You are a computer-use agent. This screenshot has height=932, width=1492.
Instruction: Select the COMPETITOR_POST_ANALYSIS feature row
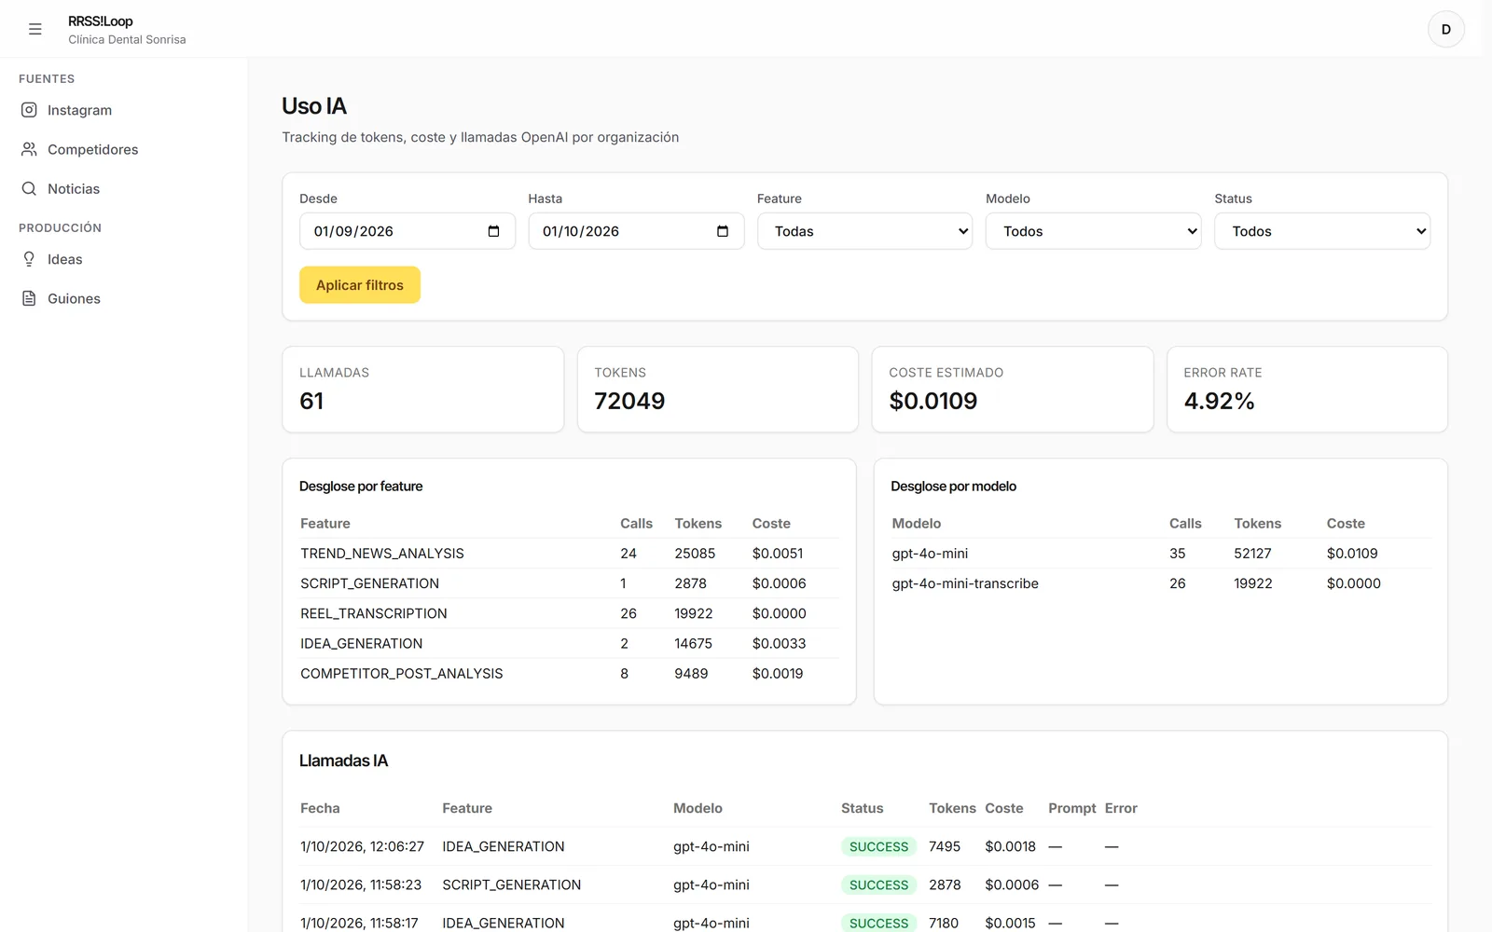pos(569,673)
